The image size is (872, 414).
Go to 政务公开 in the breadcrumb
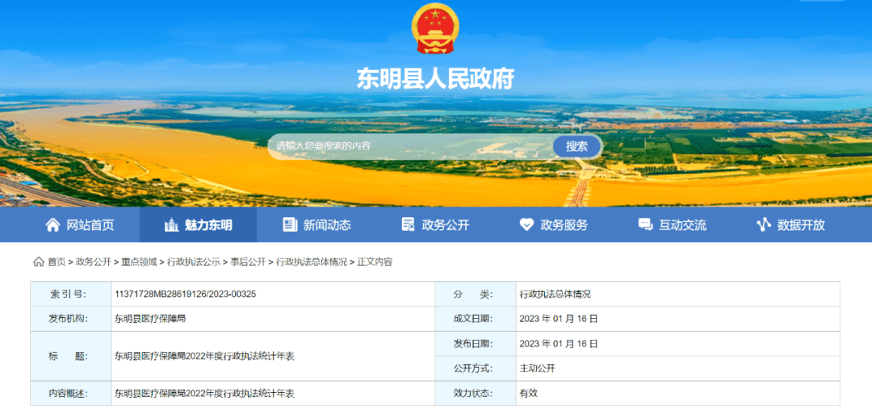[x=94, y=261]
